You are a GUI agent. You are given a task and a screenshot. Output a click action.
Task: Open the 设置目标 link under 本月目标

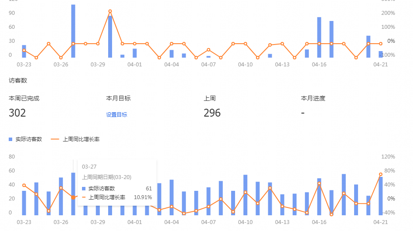tap(116, 115)
